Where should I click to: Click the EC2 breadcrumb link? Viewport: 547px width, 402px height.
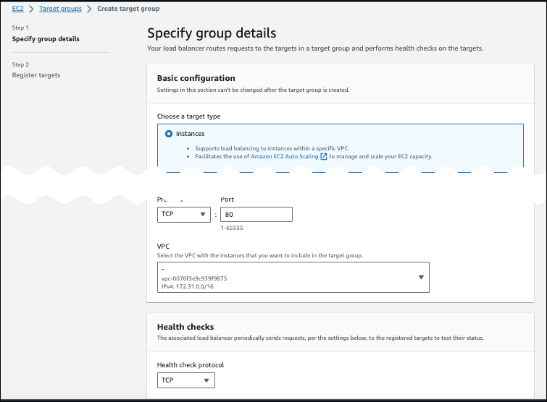point(17,9)
